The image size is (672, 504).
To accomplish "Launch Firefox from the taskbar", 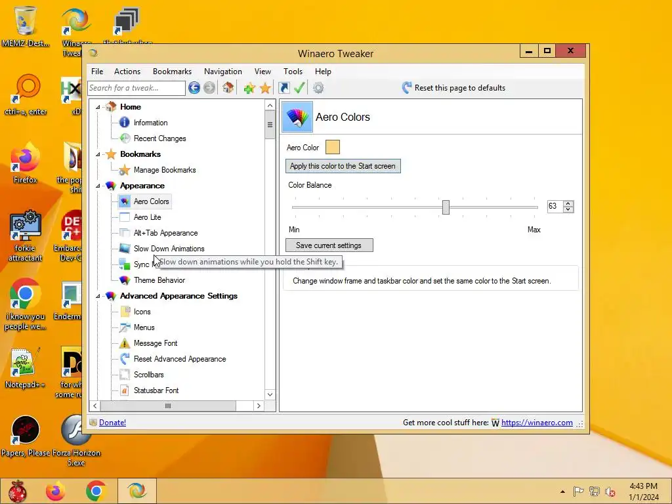I will [56, 491].
